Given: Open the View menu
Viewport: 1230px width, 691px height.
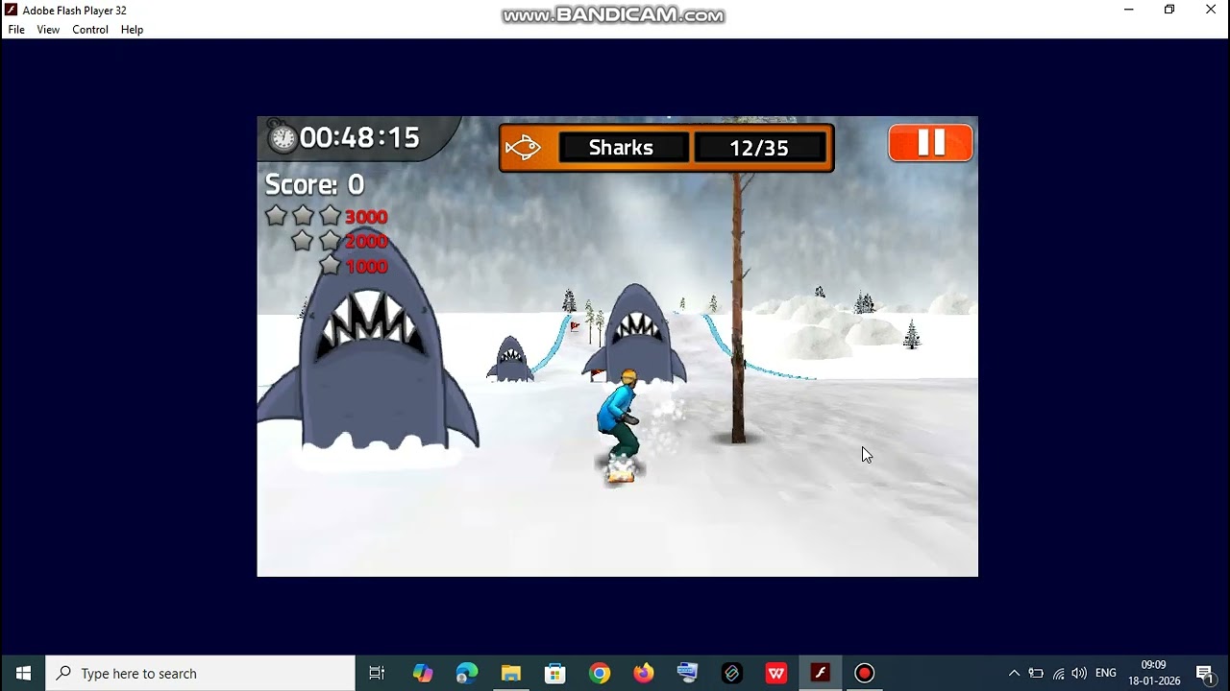Looking at the screenshot, I should [x=48, y=30].
